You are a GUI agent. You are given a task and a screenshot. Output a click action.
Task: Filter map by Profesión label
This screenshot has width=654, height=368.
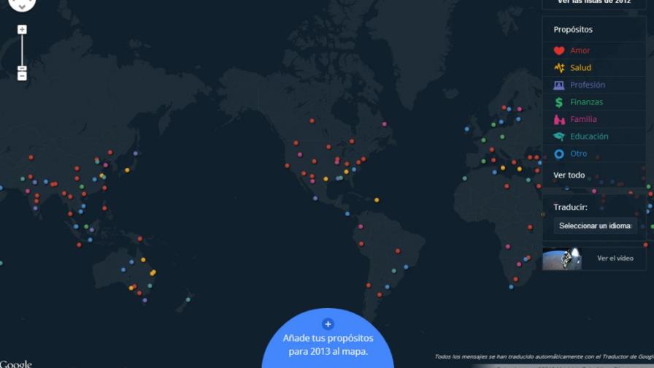pyautogui.click(x=588, y=85)
